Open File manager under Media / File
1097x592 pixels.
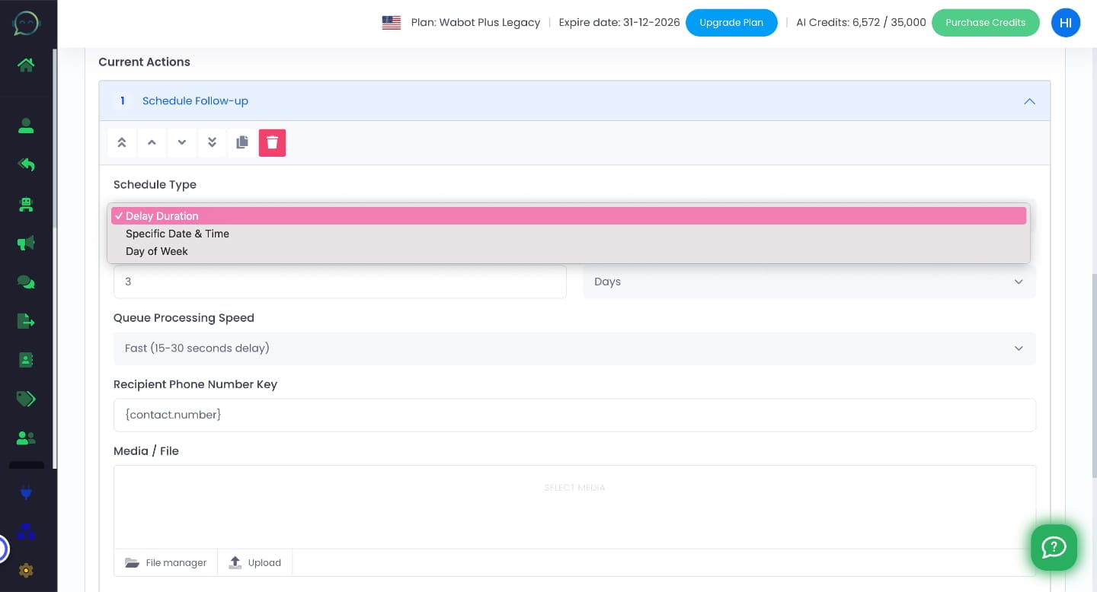(x=165, y=562)
